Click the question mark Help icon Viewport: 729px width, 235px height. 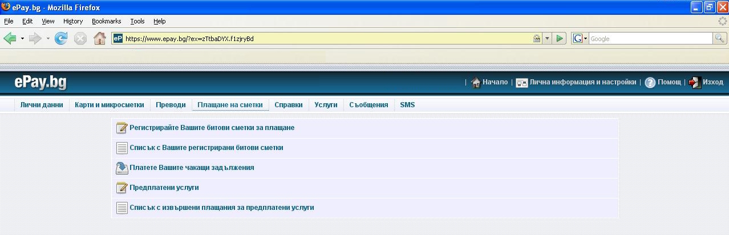[x=650, y=83]
